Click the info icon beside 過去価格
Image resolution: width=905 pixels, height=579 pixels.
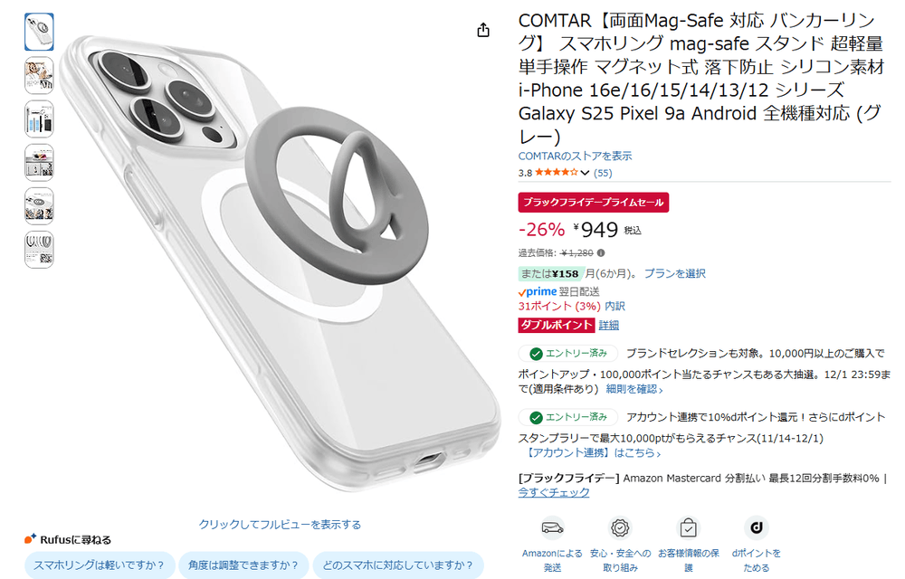[601, 252]
